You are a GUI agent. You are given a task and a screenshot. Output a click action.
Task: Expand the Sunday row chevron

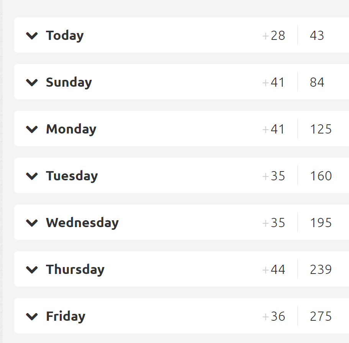pos(32,82)
